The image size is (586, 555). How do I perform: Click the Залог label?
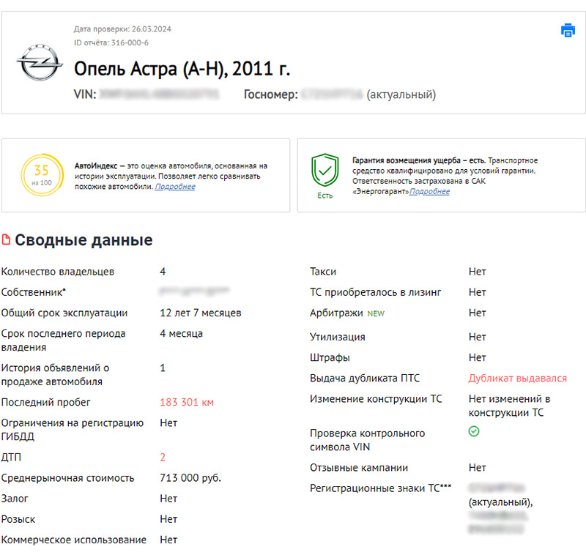[x=15, y=499]
